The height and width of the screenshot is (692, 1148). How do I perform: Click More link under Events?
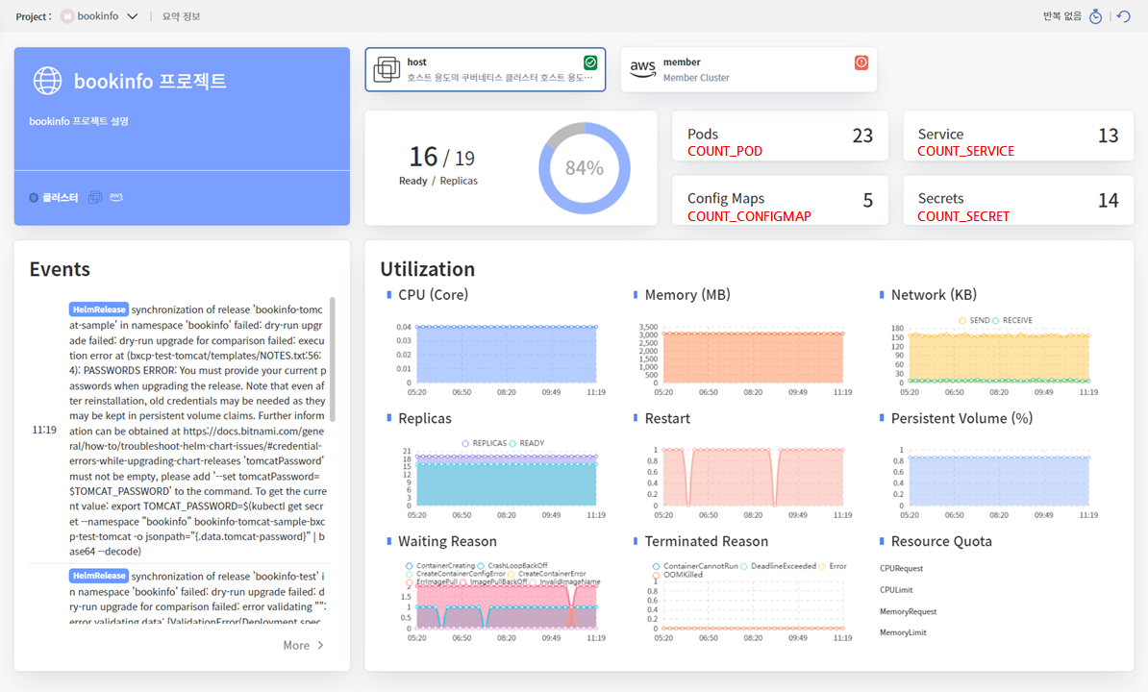[296, 645]
